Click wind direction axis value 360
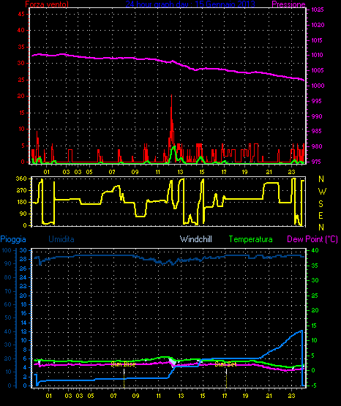The width and height of the screenshot is (341, 406). click(21, 179)
